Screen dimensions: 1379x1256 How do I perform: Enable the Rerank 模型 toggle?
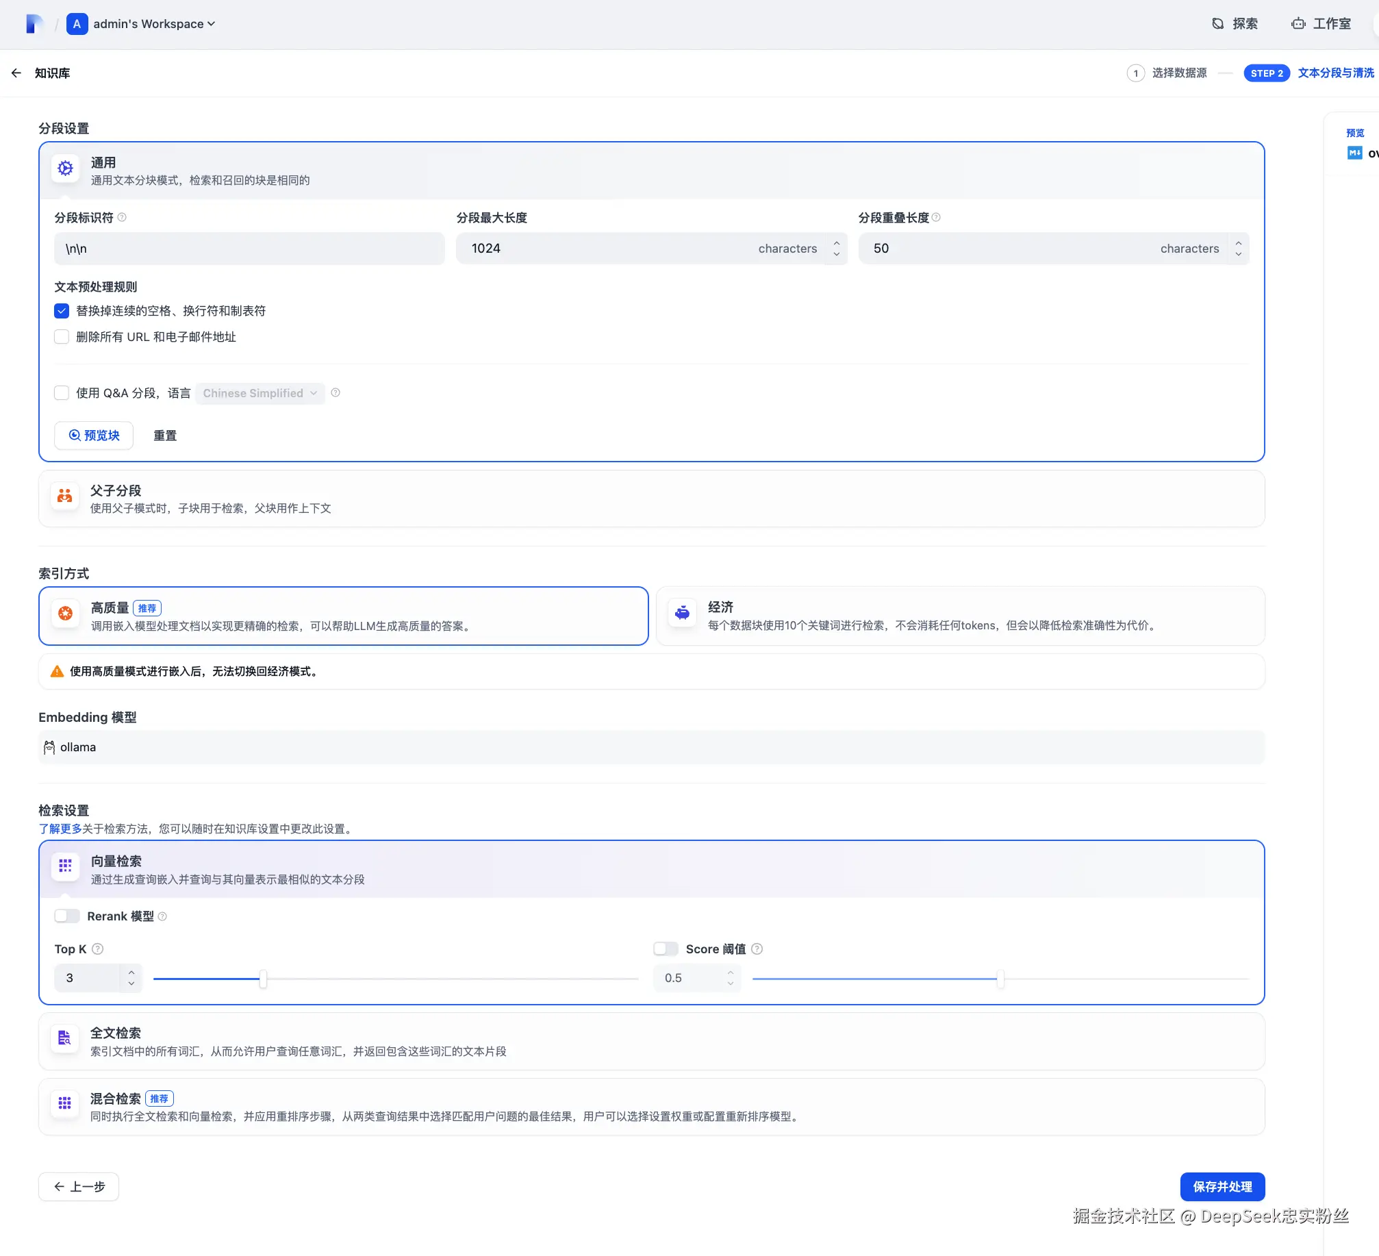[67, 916]
